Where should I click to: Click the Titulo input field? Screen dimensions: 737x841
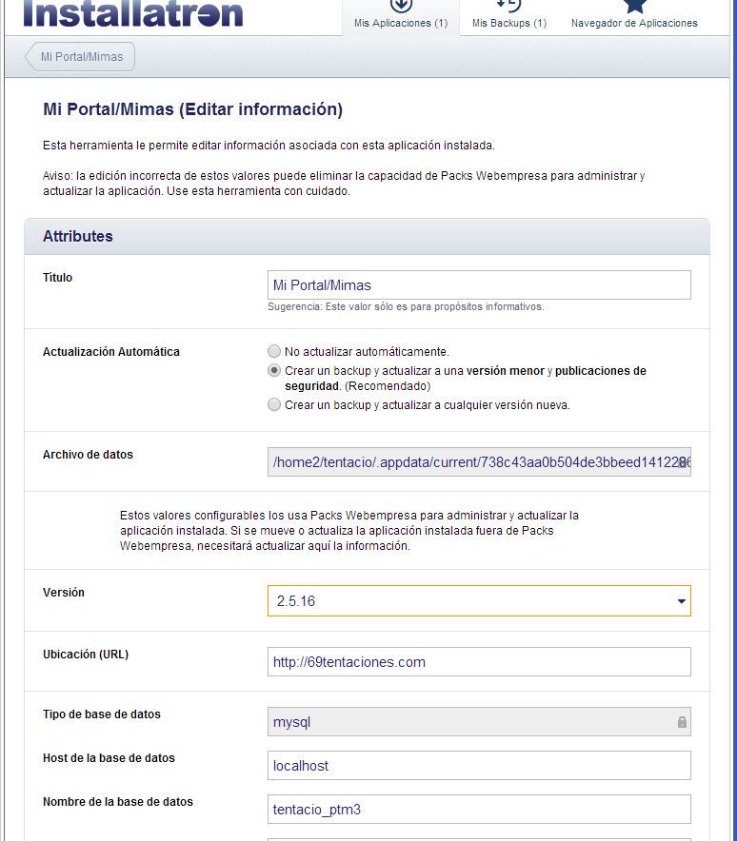[x=479, y=284]
